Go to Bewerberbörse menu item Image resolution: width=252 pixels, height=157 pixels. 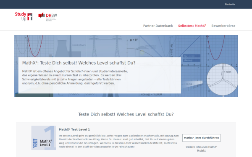pyautogui.click(x=223, y=26)
